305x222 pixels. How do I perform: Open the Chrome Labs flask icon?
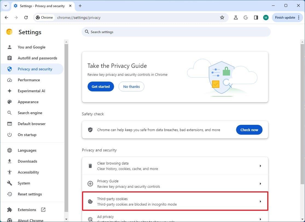pyautogui.click(x=236, y=18)
